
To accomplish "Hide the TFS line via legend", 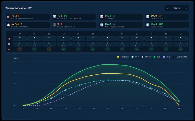I will pyautogui.click(x=166, y=57).
